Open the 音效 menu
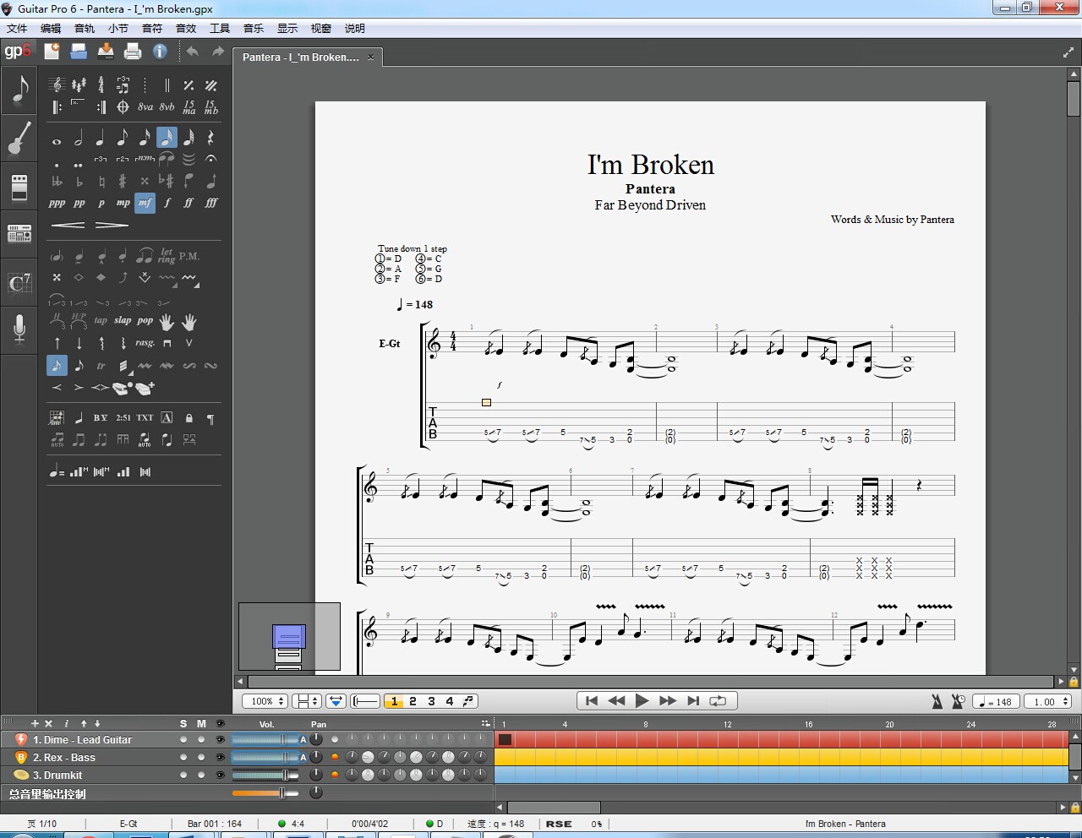 [x=186, y=28]
